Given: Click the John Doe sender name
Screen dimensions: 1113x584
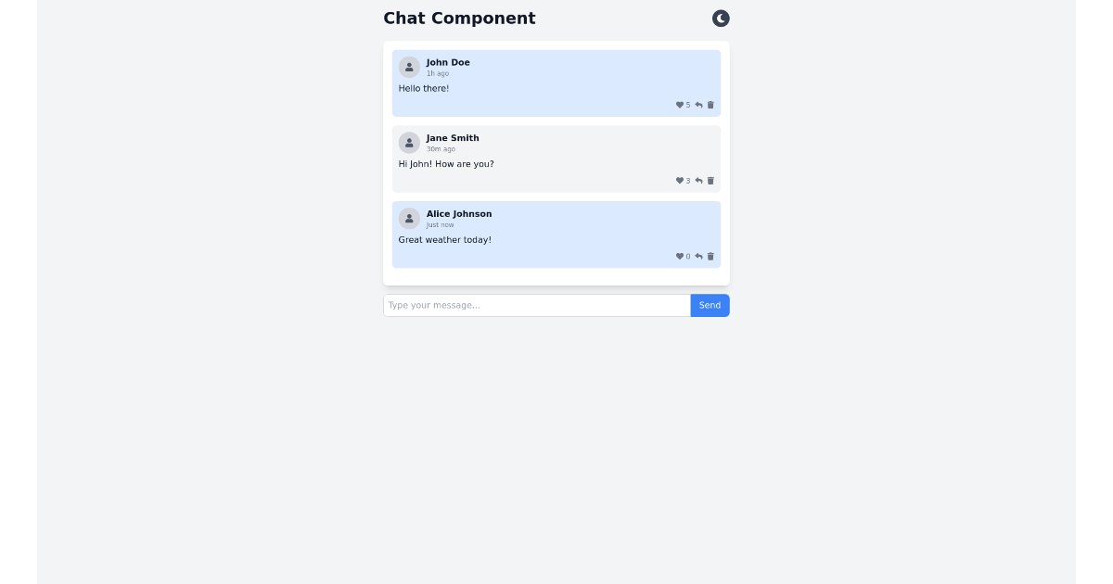Looking at the screenshot, I should (448, 63).
